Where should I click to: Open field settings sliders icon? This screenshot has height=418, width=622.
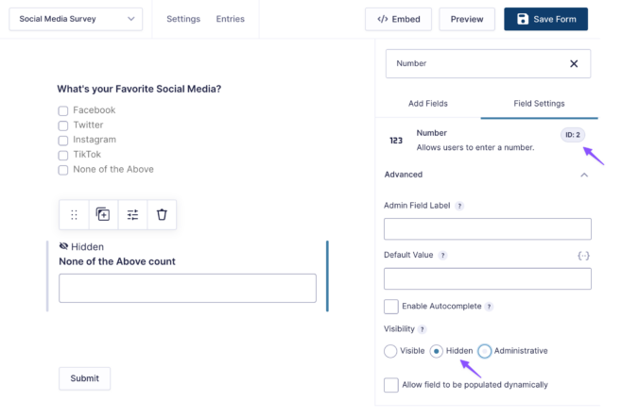coord(132,214)
